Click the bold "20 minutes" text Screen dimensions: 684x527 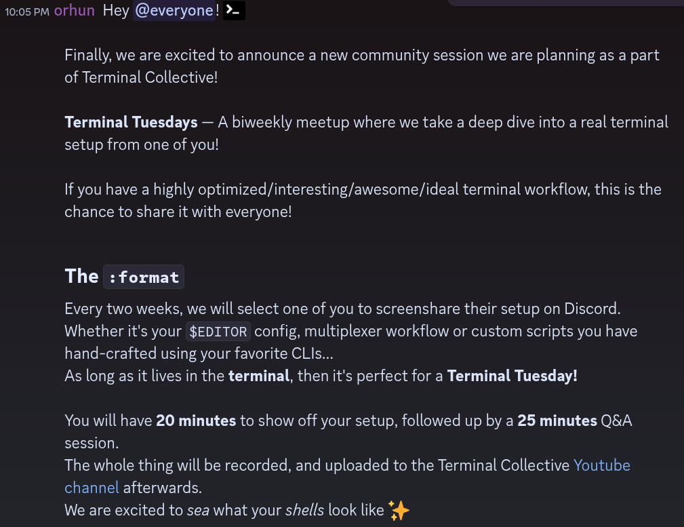(x=196, y=421)
